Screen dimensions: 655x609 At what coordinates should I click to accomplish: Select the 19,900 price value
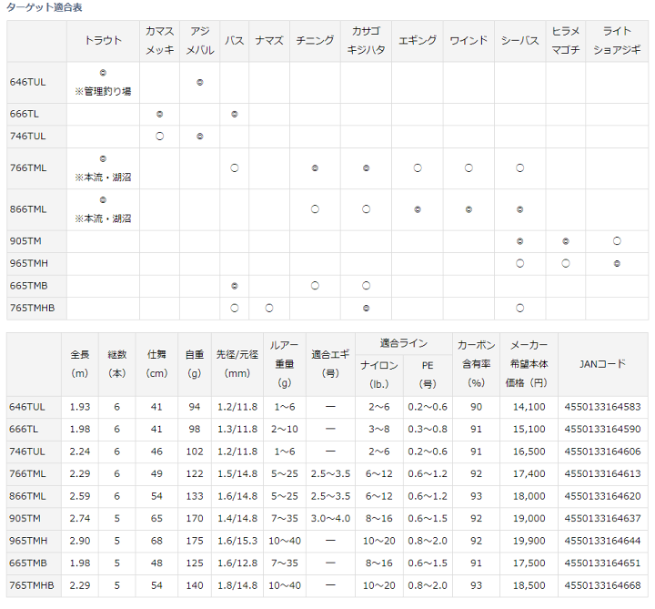tap(529, 541)
